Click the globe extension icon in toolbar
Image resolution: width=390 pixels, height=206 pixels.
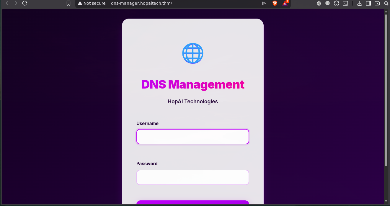click(327, 3)
